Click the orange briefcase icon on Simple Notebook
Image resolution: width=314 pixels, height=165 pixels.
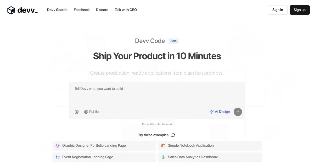pos(163,145)
